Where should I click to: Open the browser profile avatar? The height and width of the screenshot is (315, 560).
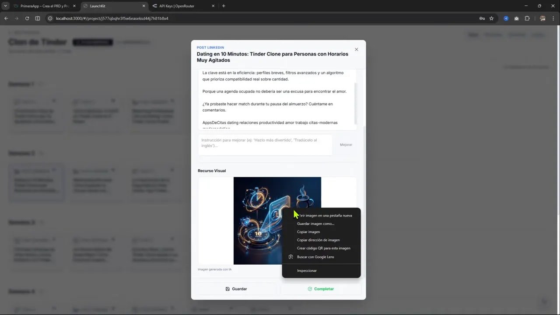click(x=542, y=18)
